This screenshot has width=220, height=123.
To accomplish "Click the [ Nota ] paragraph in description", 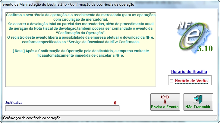I will coord(80,53).
